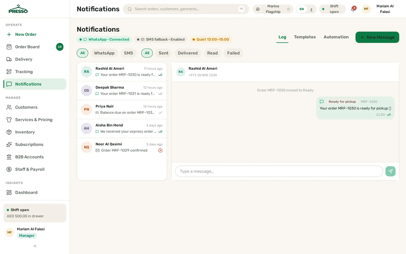This screenshot has height=254, width=406.
Task: Click the Customers people icon
Action: coord(9,107)
